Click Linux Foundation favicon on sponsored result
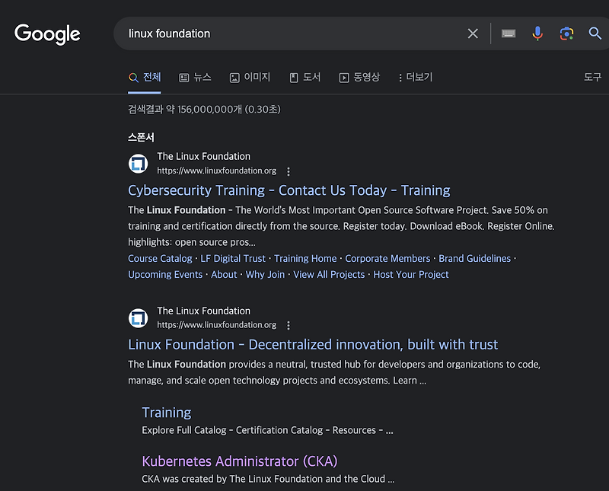Viewport: 609px width, 491px height. click(x=139, y=164)
